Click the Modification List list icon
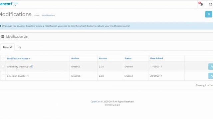Image resolution: width=213 pixels, height=119 pixels. [x=2, y=37]
